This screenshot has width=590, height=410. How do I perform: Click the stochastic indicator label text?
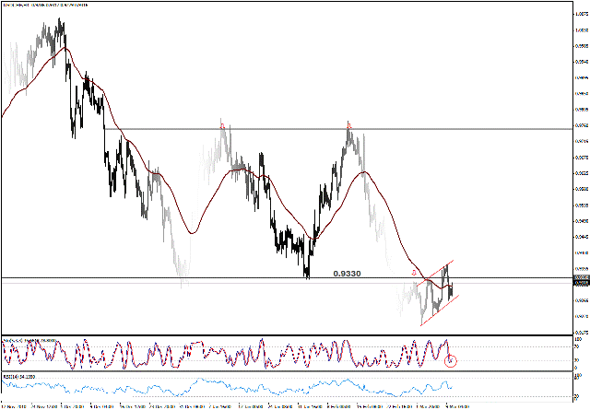pyautogui.click(x=28, y=339)
